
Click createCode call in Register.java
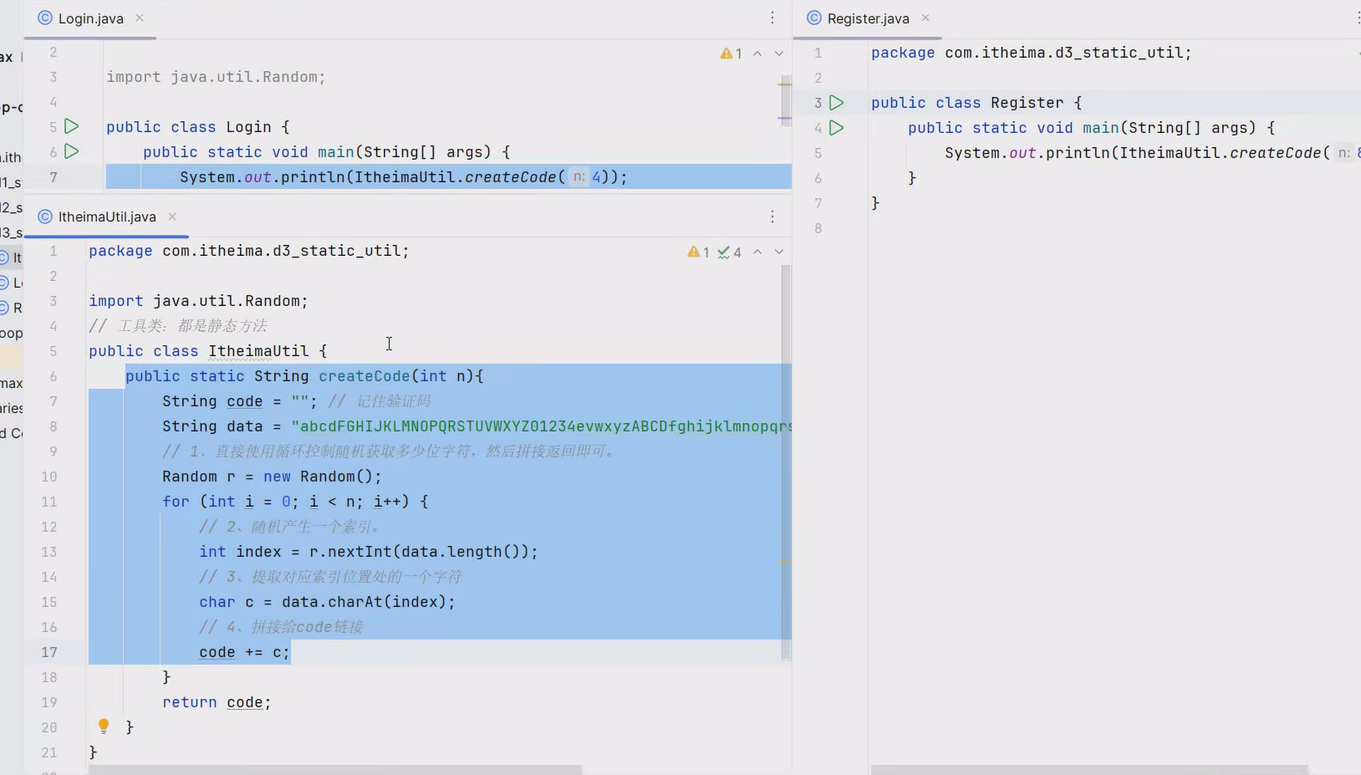[x=1276, y=153]
